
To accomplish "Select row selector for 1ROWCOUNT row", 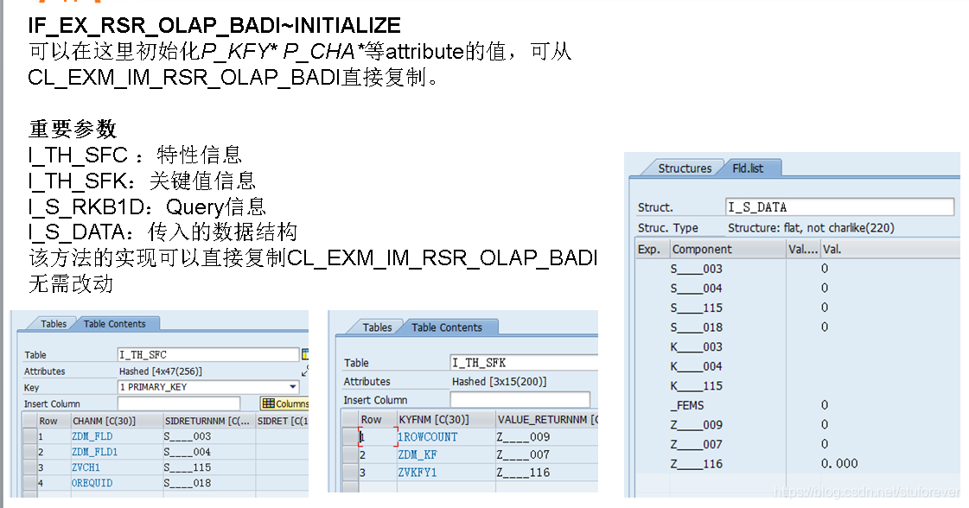I will click(x=350, y=437).
